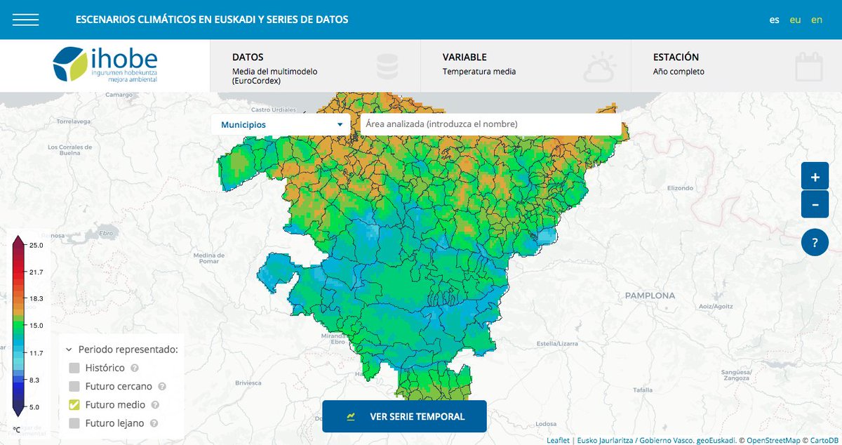
Task: Collapse the Periodo representado section
Action: (67, 349)
